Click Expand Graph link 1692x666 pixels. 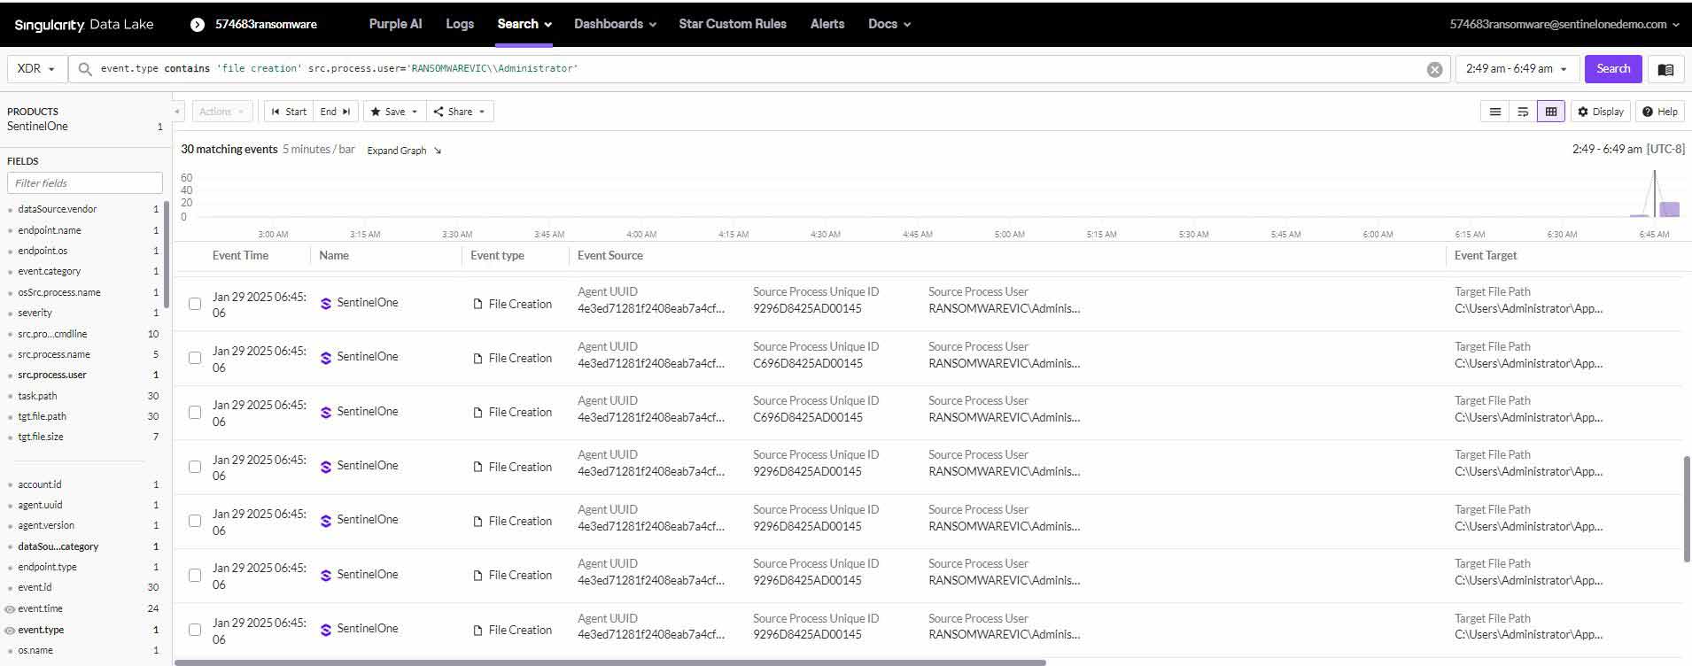click(404, 151)
